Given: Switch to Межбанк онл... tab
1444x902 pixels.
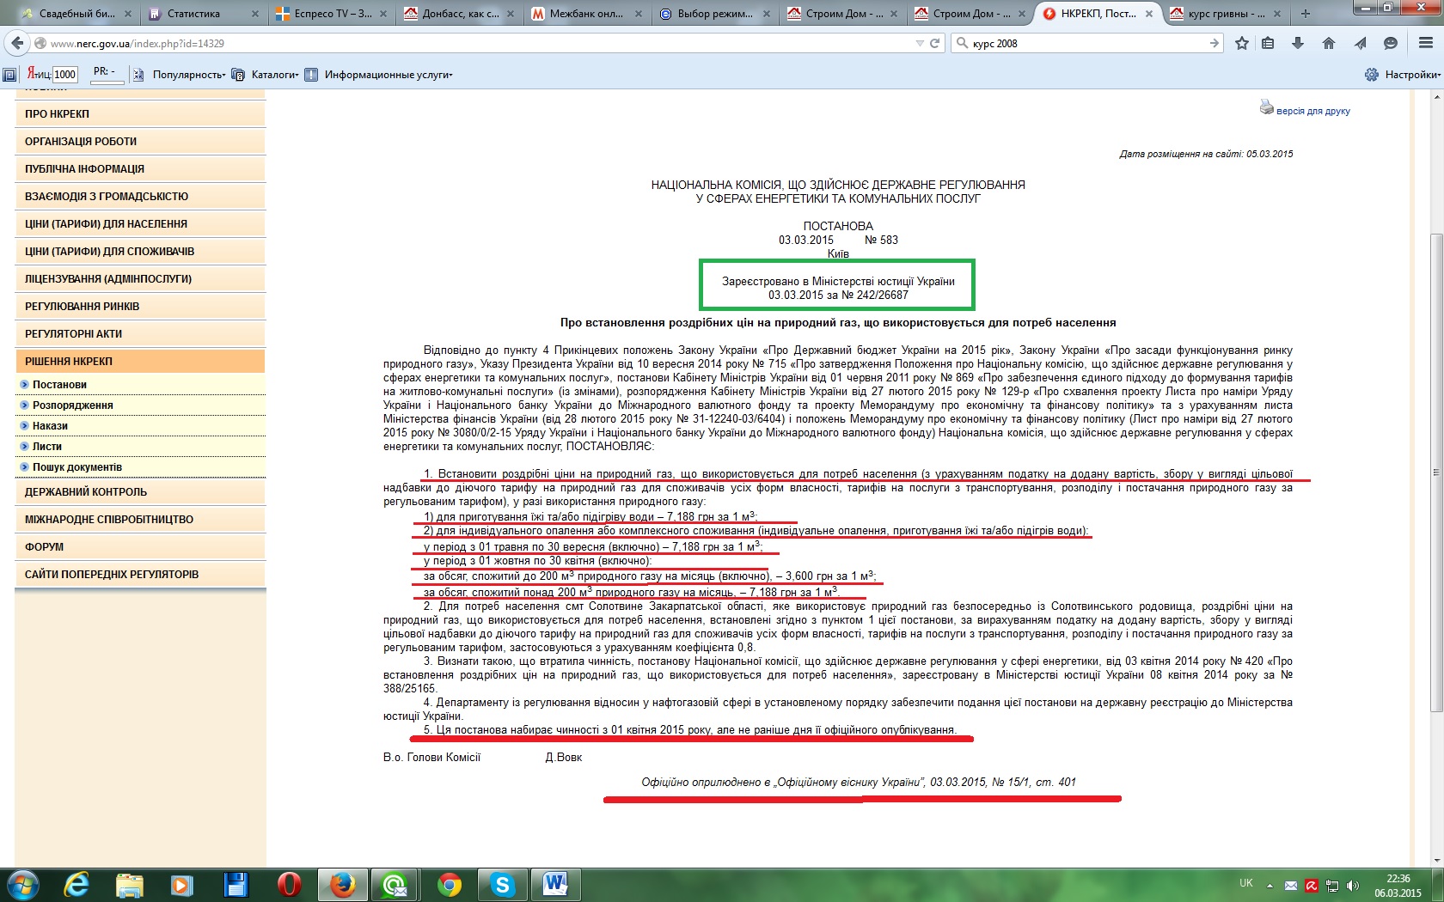Looking at the screenshot, I should click(x=588, y=14).
